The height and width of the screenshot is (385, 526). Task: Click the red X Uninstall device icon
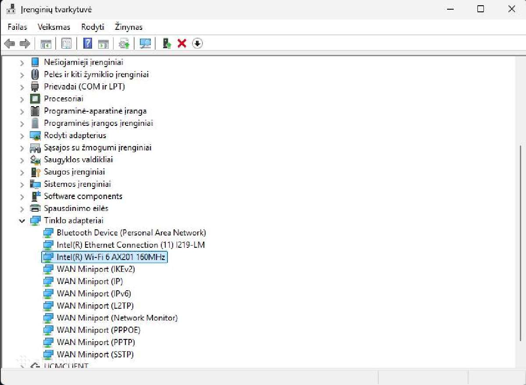(182, 43)
